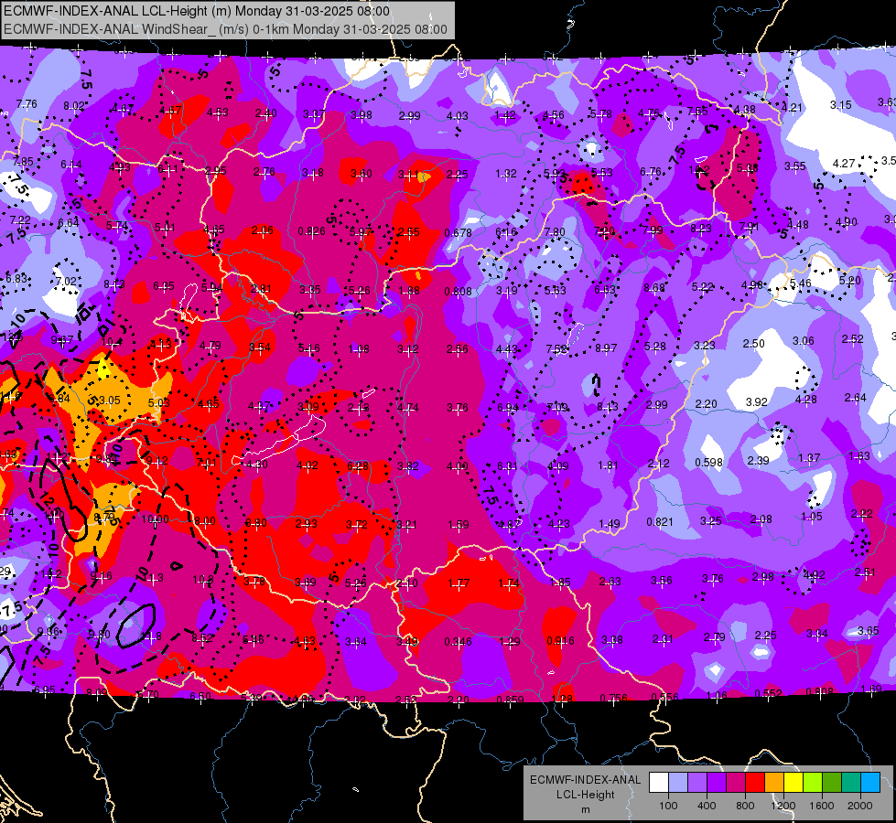Click the wind shear value "10.00"

155,519
